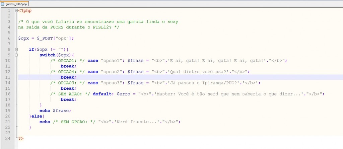
Task: Click the OPCAO1 comment
Action: click(x=68, y=61)
